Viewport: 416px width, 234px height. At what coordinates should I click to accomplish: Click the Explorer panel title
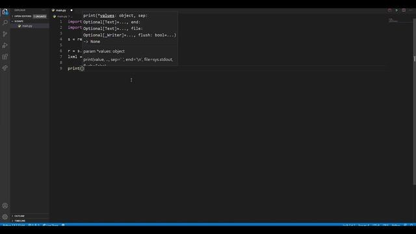coord(19,10)
